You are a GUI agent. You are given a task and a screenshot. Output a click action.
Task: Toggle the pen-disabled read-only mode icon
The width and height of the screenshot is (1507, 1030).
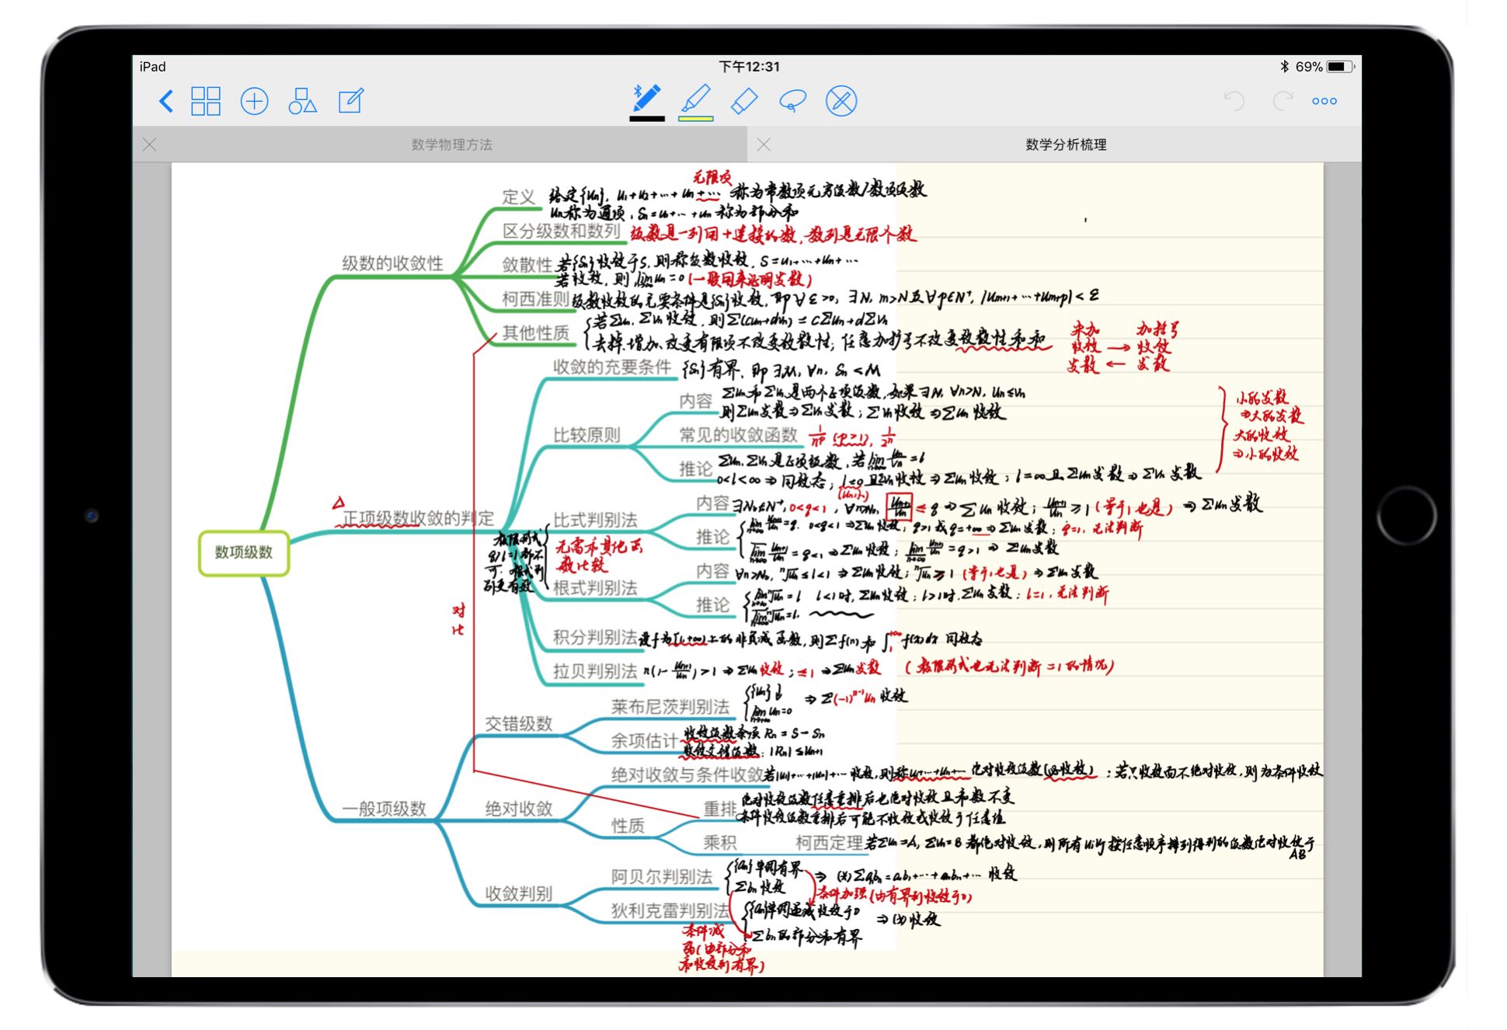[x=841, y=101]
